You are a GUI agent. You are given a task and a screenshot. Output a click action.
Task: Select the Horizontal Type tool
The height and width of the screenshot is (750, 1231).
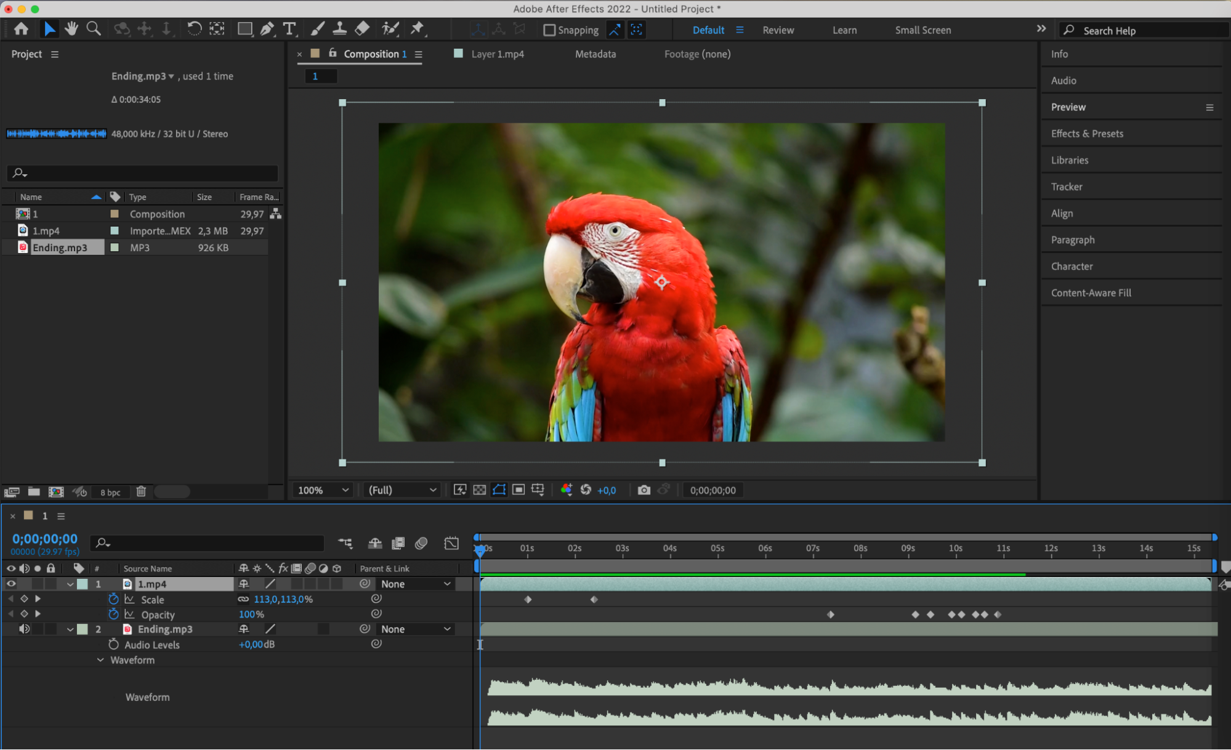tap(289, 29)
